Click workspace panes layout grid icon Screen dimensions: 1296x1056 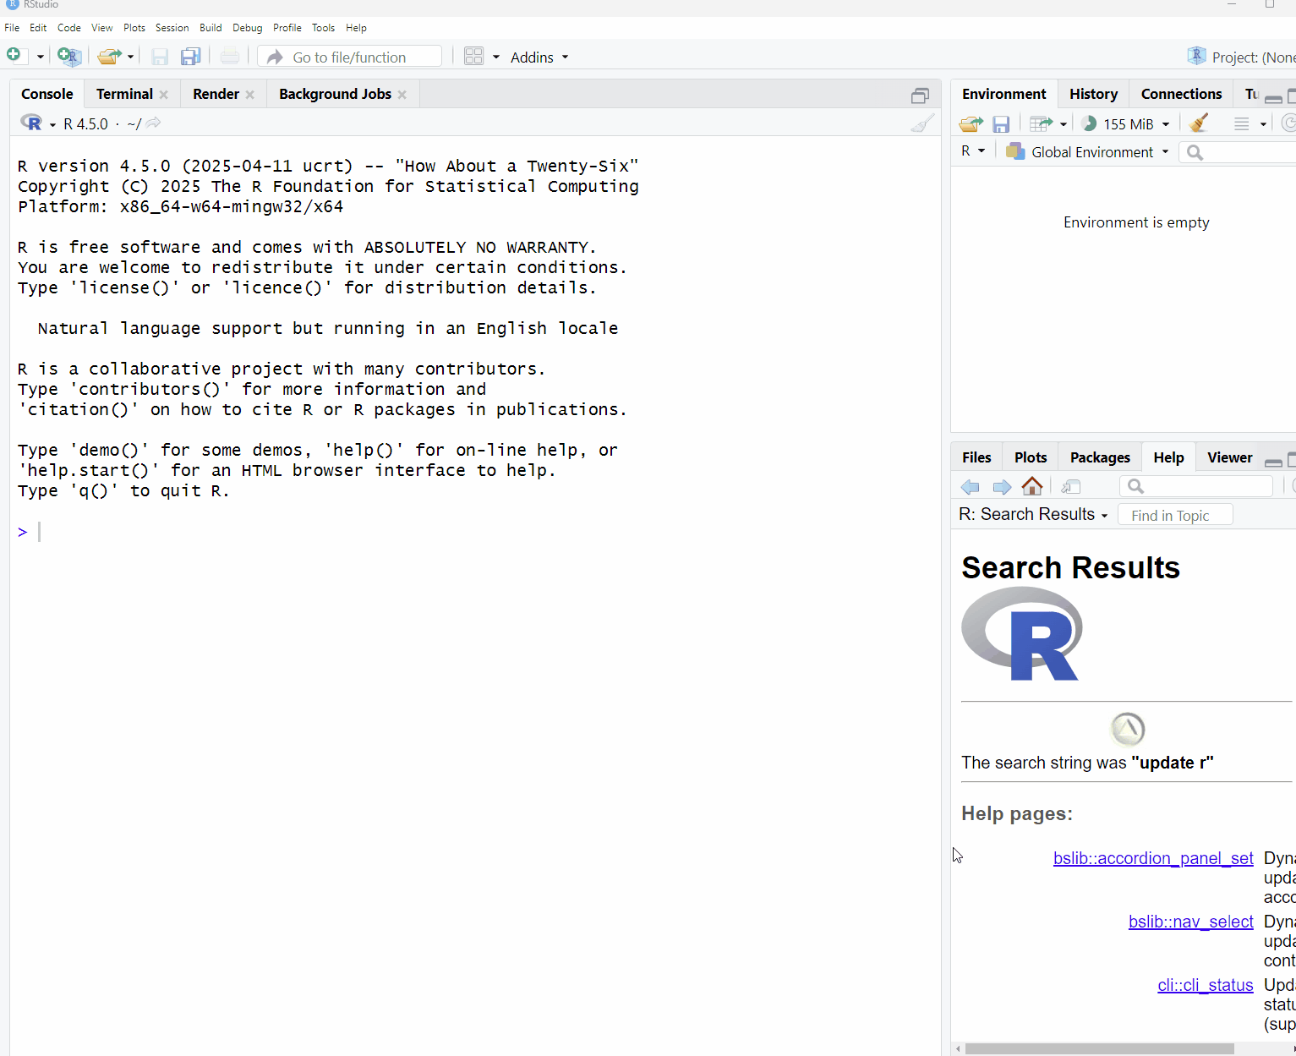click(x=473, y=57)
